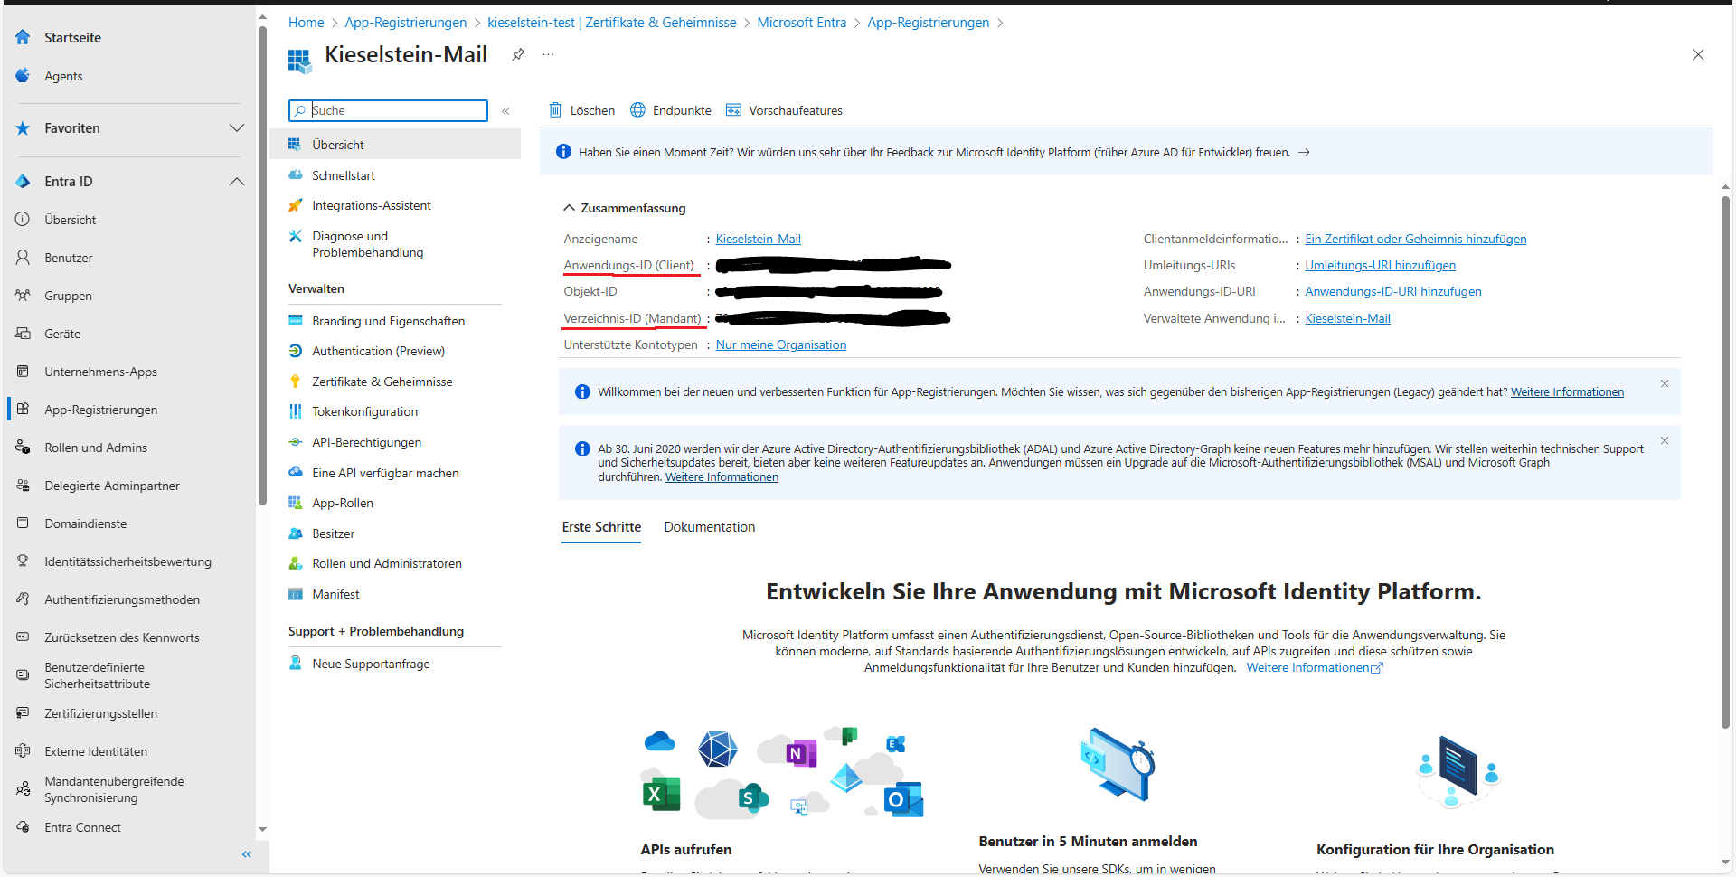
Task: Collapse the Entra ID navigation group
Action: click(236, 182)
